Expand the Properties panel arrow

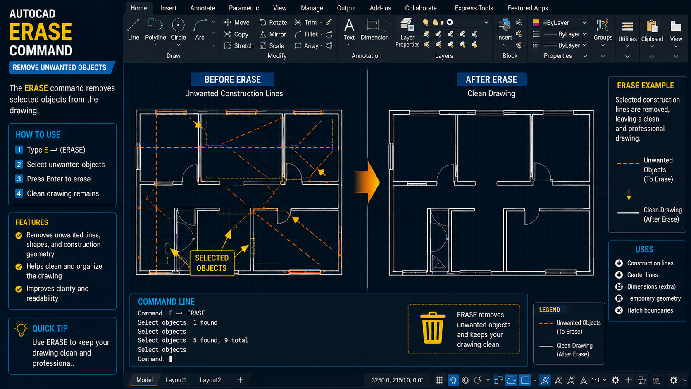(x=585, y=56)
